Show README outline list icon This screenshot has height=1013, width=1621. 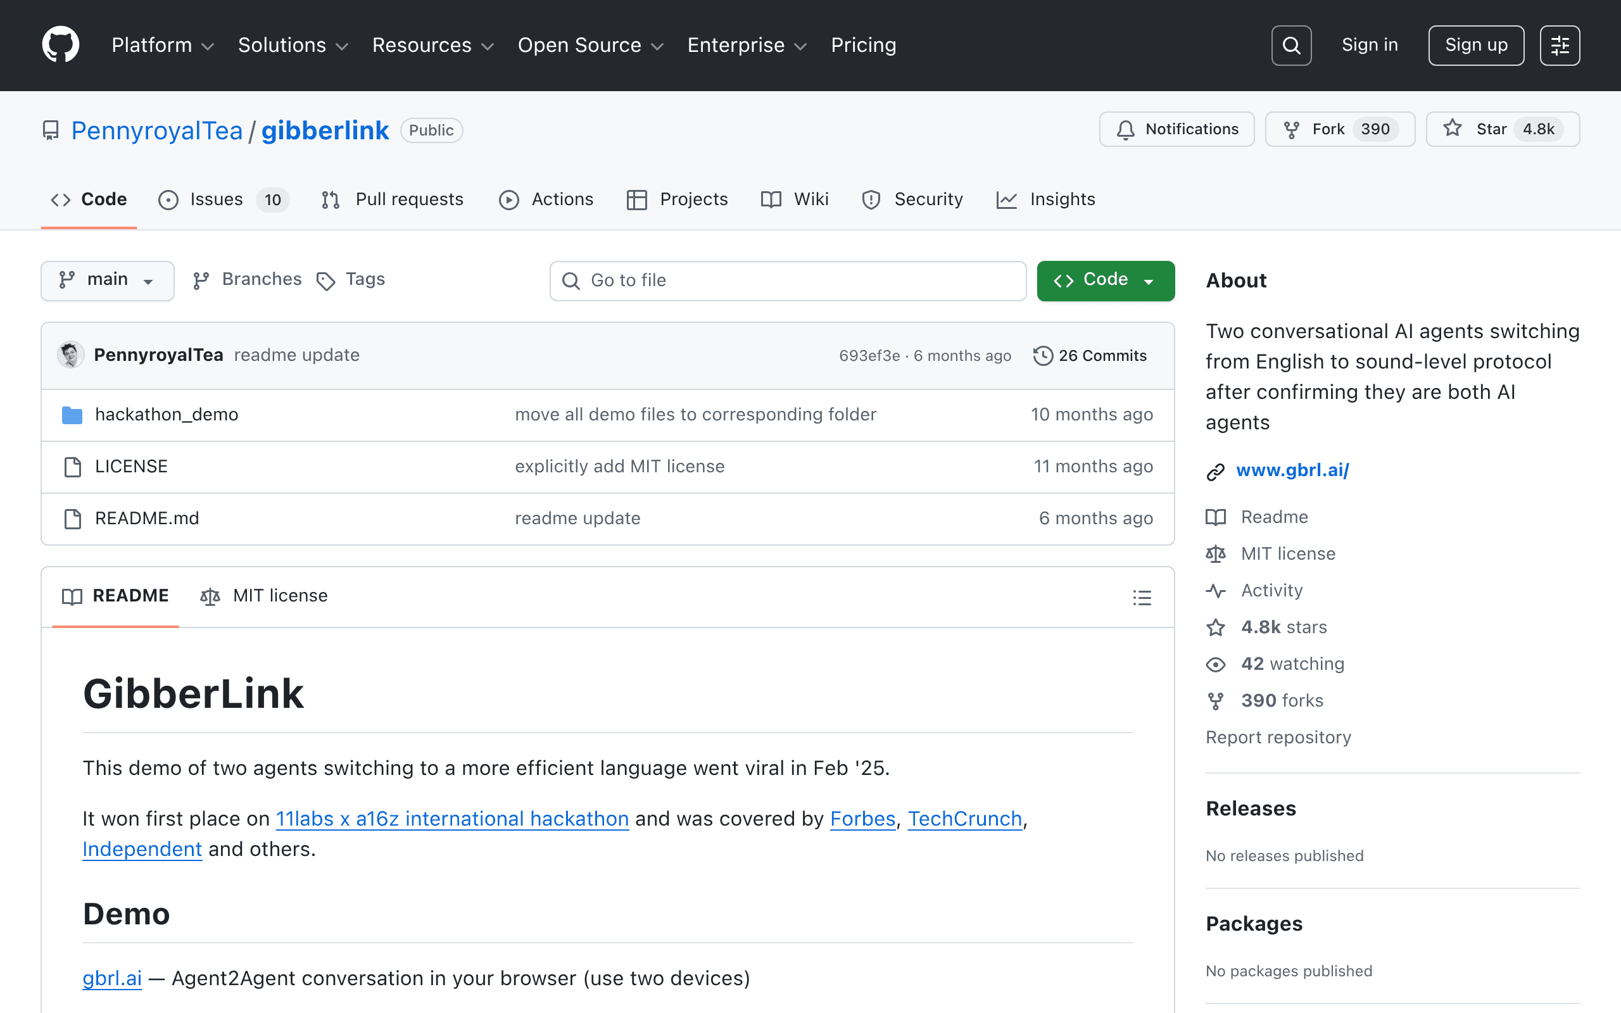pyautogui.click(x=1142, y=597)
